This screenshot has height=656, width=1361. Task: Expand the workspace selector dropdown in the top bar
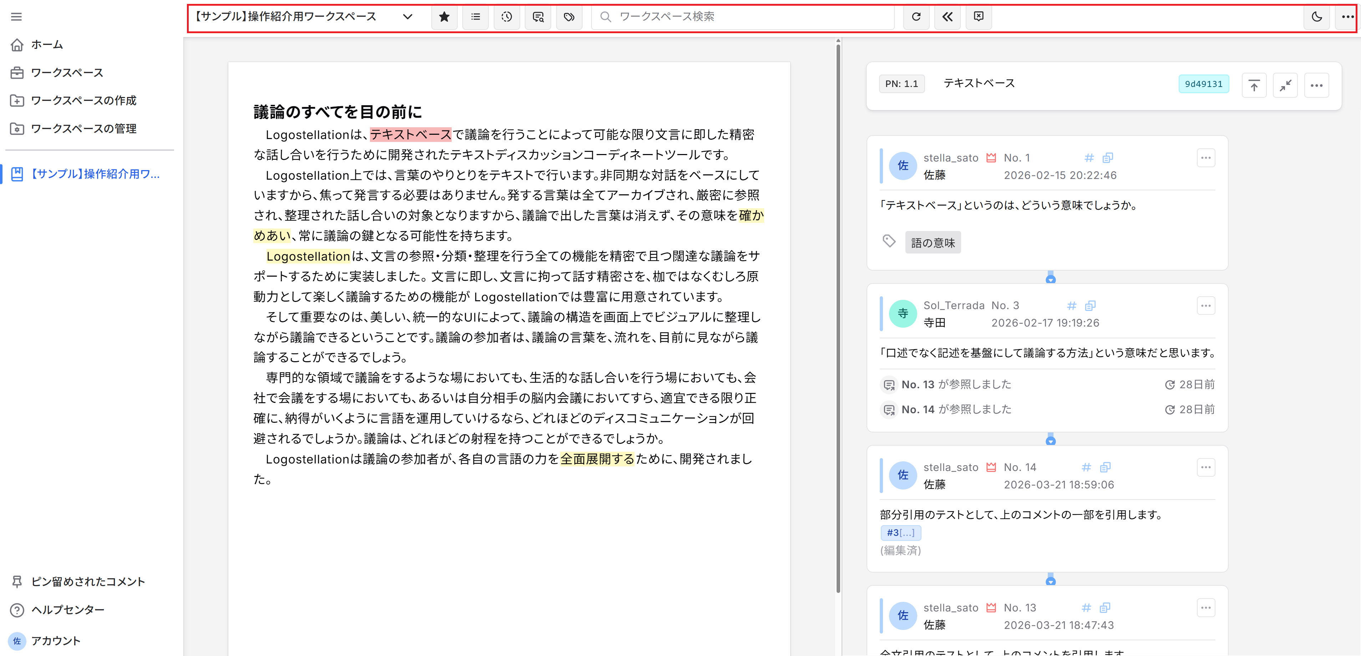(407, 17)
